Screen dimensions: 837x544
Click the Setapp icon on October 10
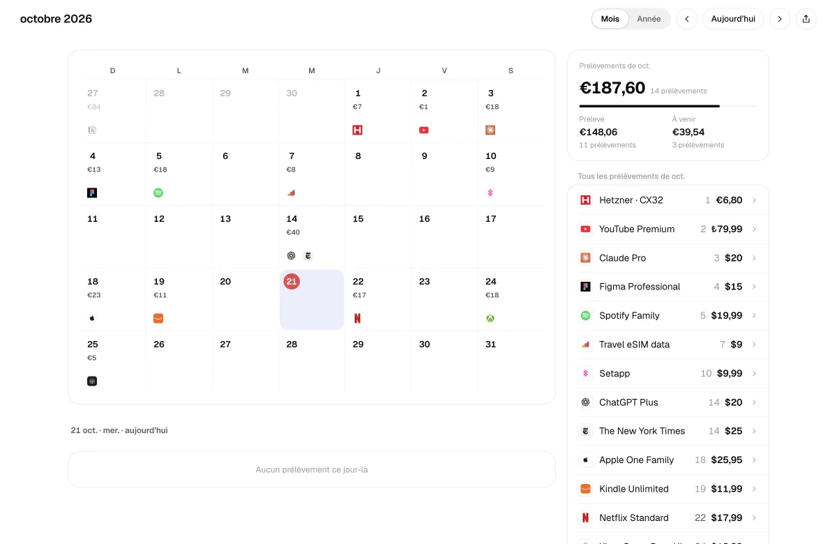[490, 193]
